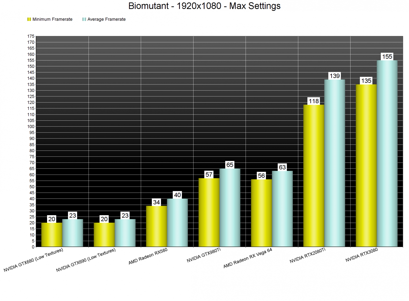Select the RTX3080 average framerate bar
Screen dimensions: 409x301
pyautogui.click(x=387, y=153)
